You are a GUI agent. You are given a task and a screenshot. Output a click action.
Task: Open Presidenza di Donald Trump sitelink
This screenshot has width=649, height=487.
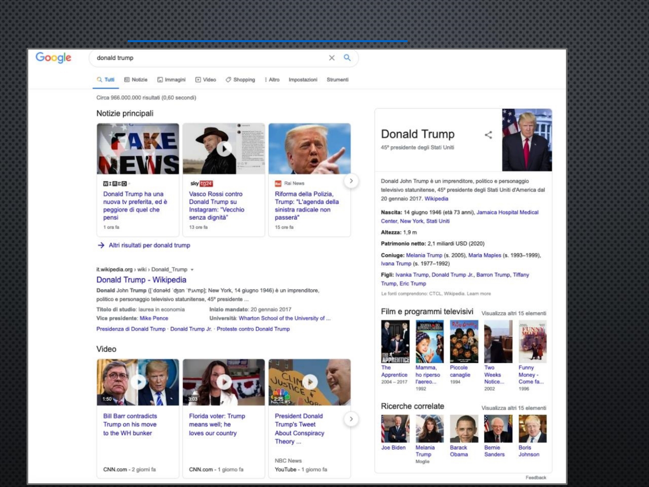click(x=131, y=329)
